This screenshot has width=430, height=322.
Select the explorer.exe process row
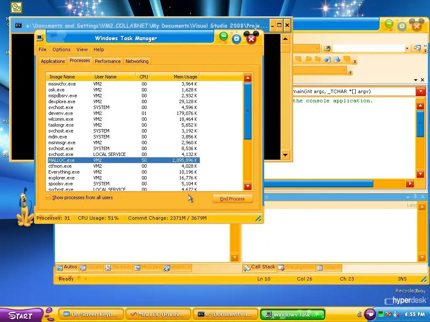coord(123,178)
